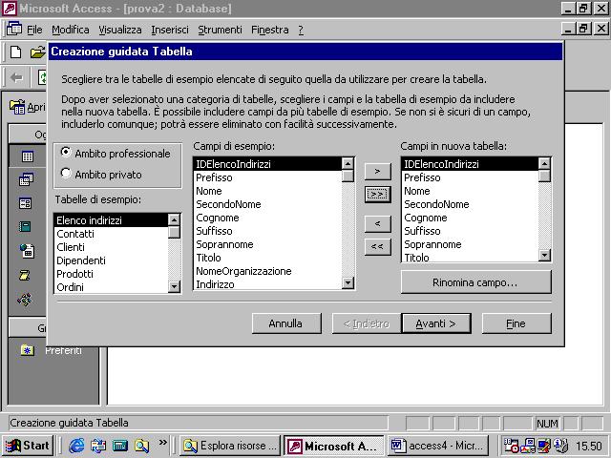Select Cognome in Campi di esempio list
Viewport: 611px width, 458px height.
267,218
